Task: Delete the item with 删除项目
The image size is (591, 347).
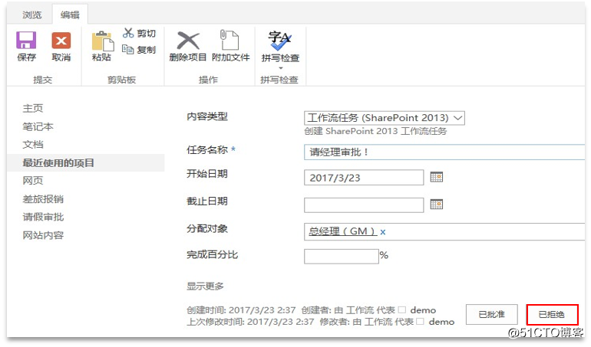Action: (188, 46)
